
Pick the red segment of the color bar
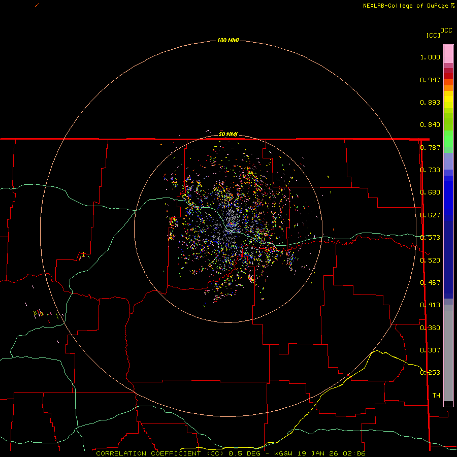click(x=448, y=76)
